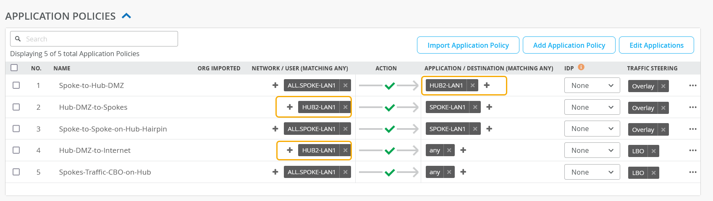
Task: Click the IDP info icon in header
Action: pos(581,67)
